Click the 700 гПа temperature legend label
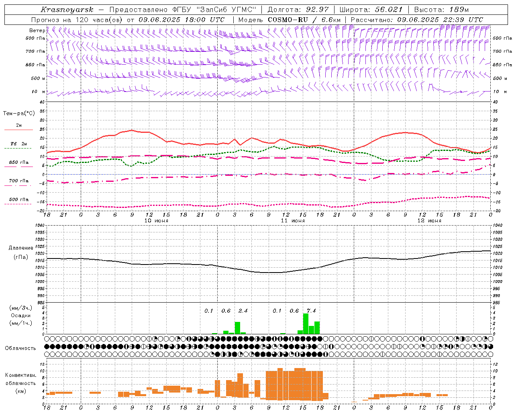Viewport: 514px width, 411px height. click(18, 181)
